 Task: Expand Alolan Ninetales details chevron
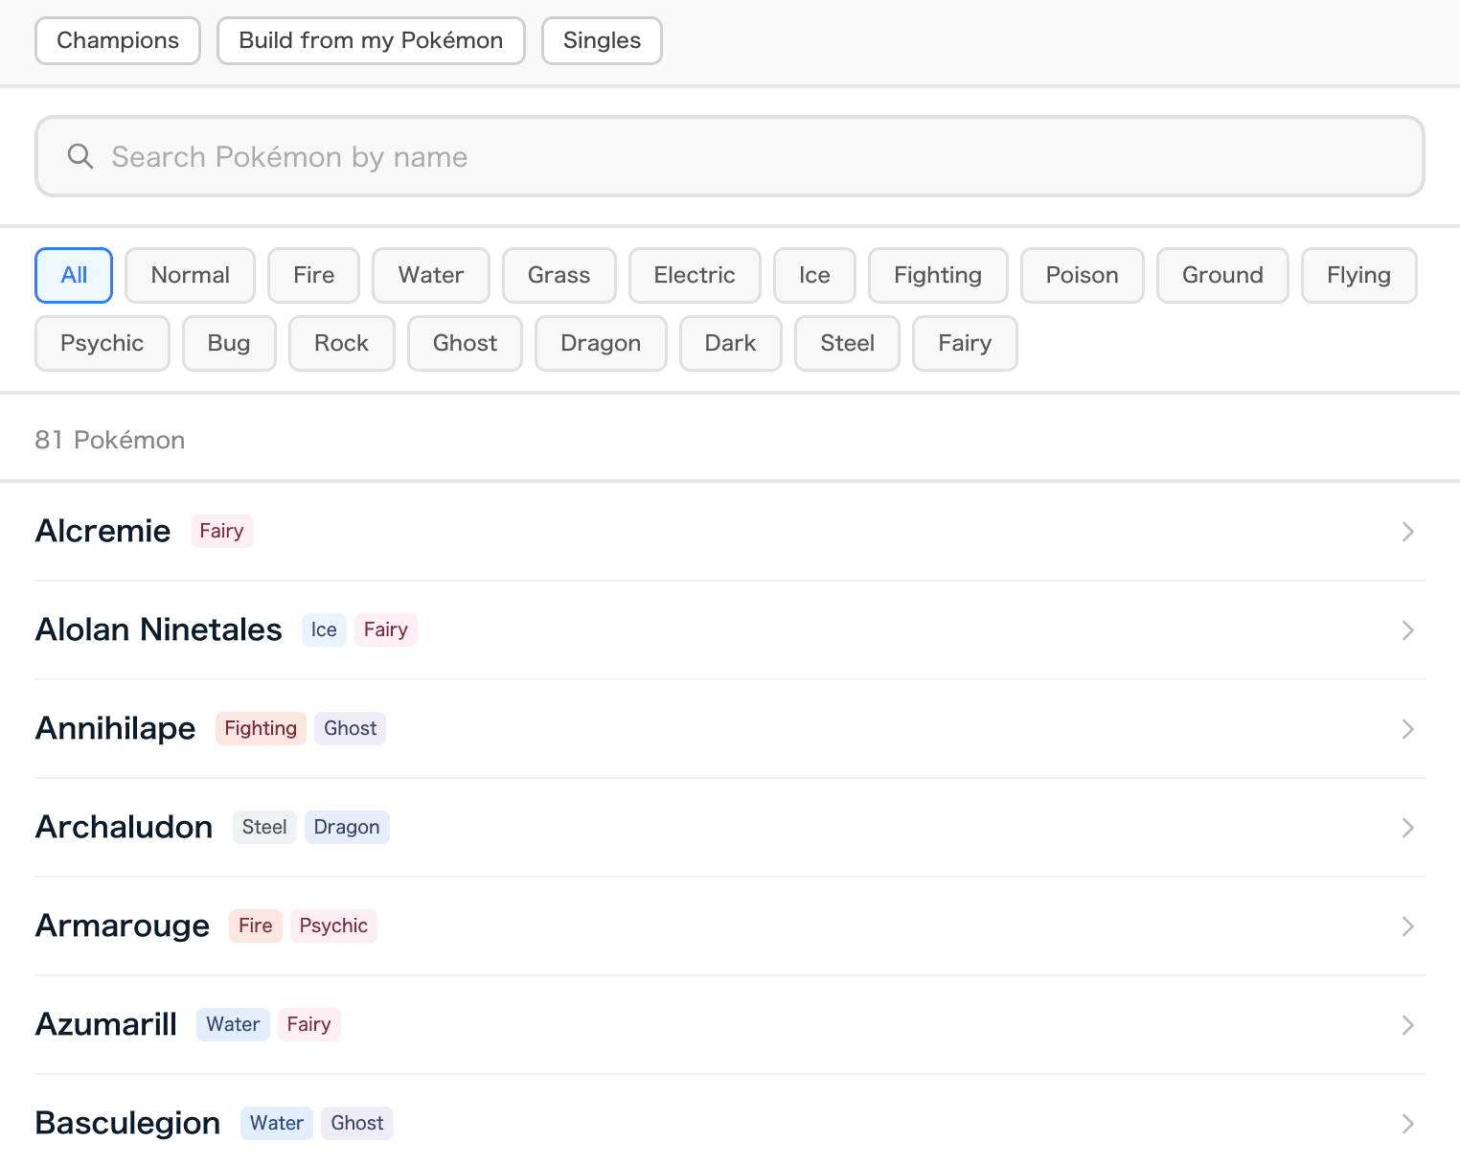coord(1407,630)
